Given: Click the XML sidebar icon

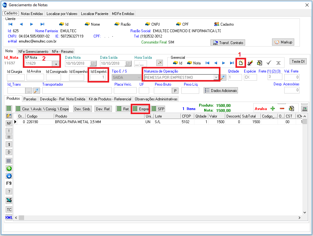Looking at the screenshot, I should 9,217.
